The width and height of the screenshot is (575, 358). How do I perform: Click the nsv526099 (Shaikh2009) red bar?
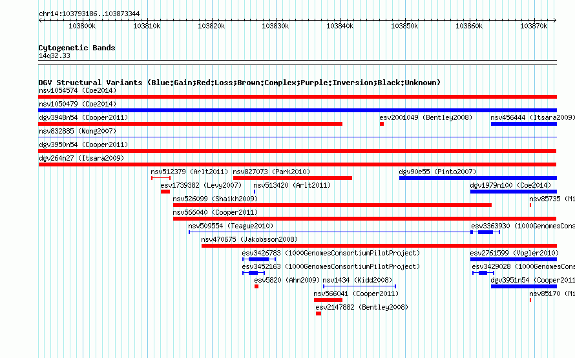[332, 205]
